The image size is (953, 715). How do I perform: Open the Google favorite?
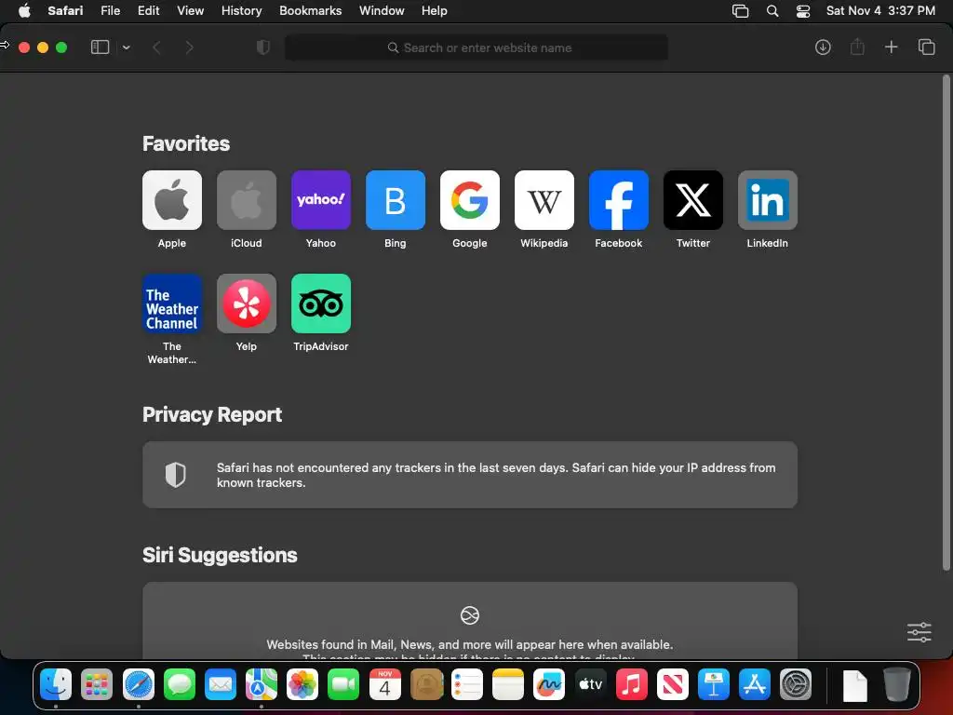point(470,200)
